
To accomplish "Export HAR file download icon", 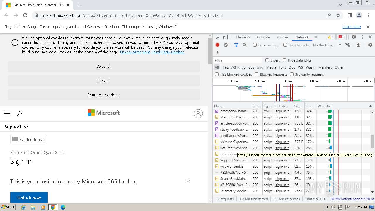I will coord(217,52).
